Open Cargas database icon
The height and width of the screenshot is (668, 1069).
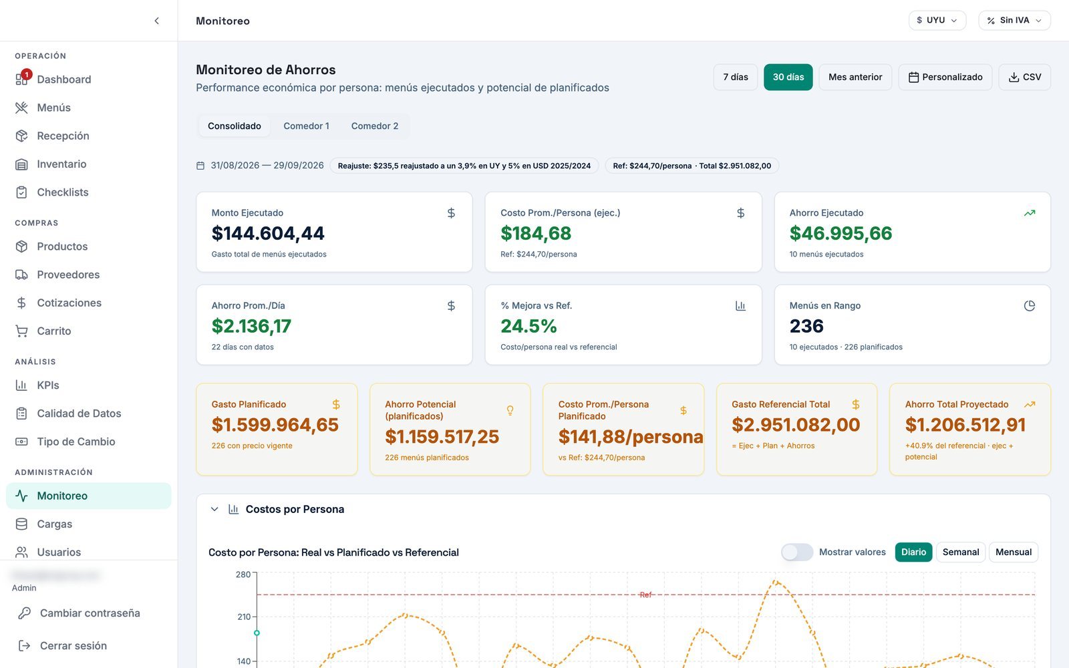(x=21, y=524)
